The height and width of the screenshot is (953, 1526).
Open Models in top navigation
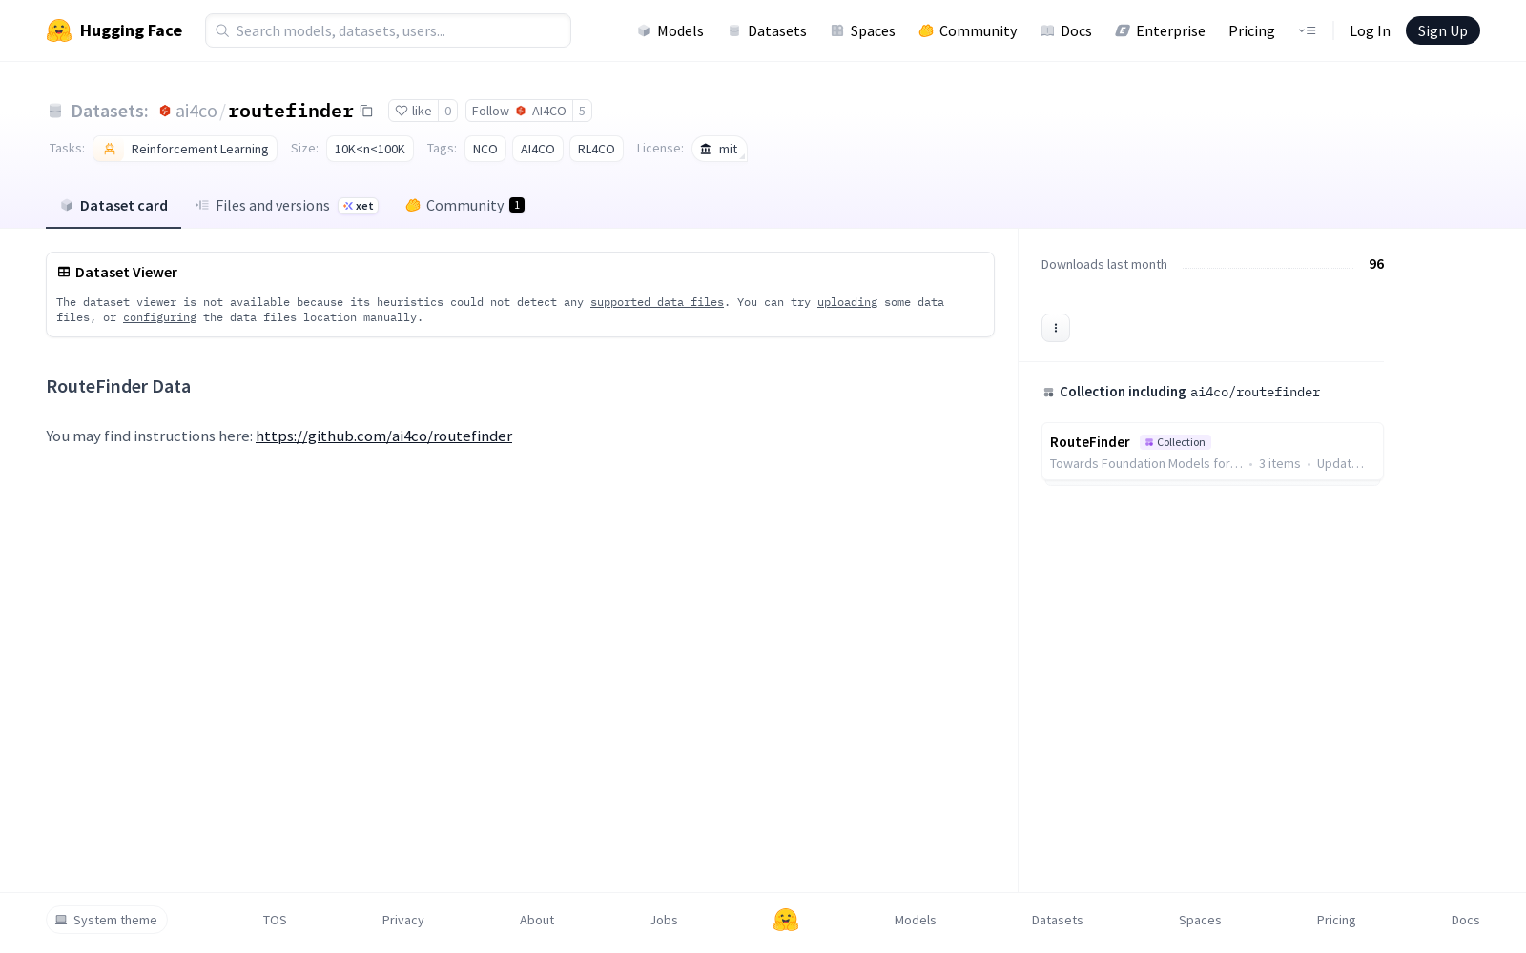(x=670, y=30)
